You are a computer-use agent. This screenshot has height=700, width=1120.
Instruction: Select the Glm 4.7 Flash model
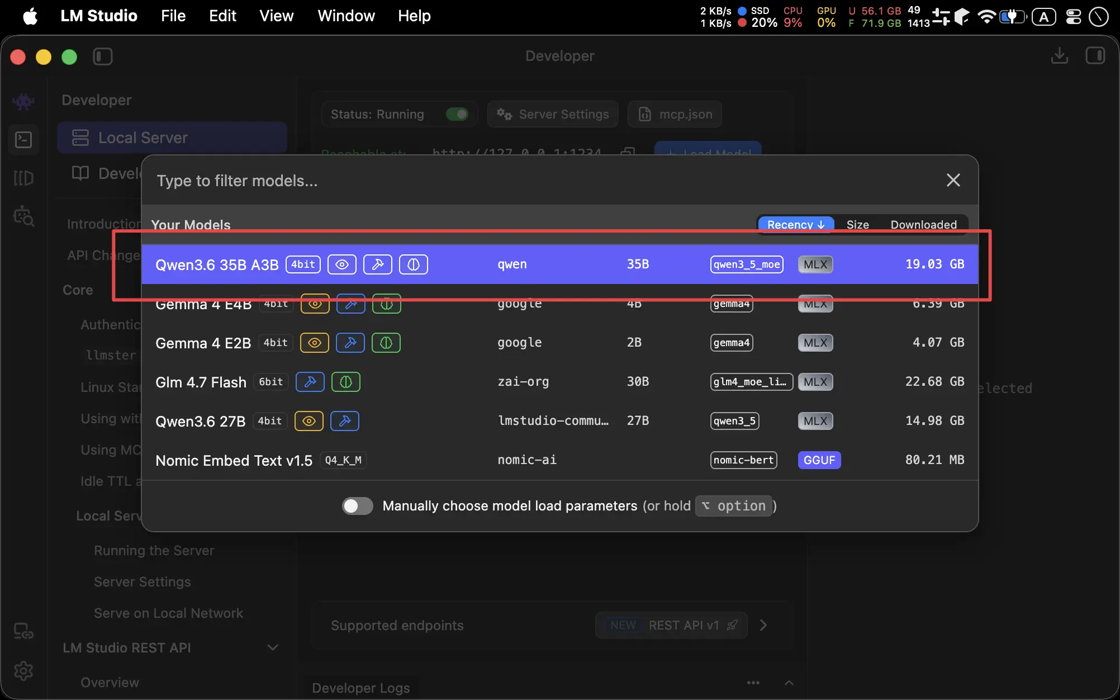click(560, 382)
